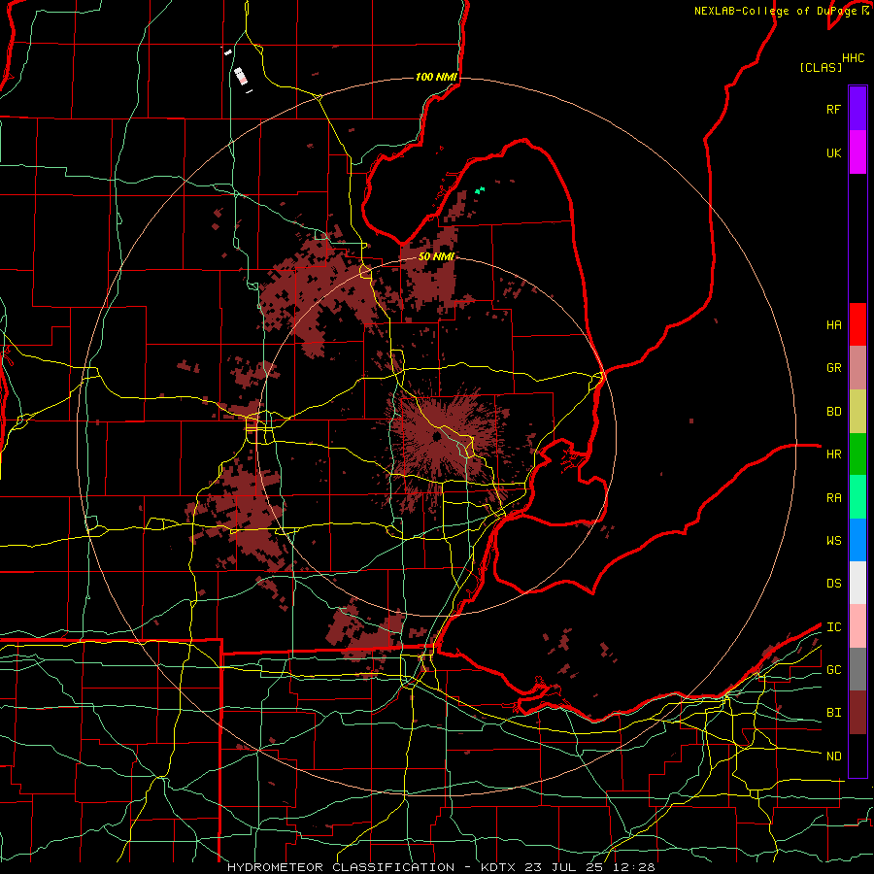Click the "[CLAS]" units label
The image size is (874, 874).
(x=821, y=67)
